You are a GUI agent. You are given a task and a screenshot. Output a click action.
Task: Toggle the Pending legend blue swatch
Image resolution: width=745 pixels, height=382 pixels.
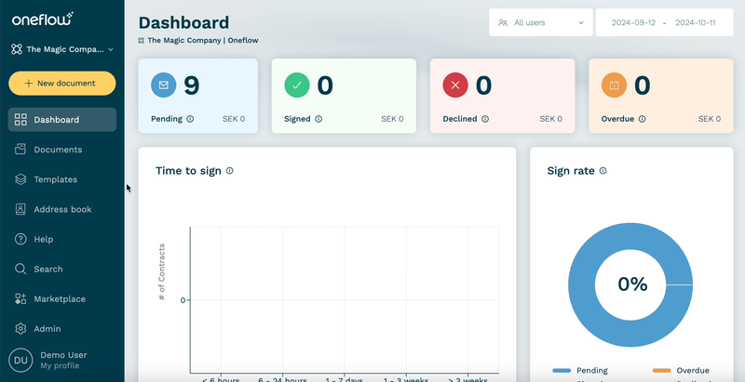coord(562,371)
